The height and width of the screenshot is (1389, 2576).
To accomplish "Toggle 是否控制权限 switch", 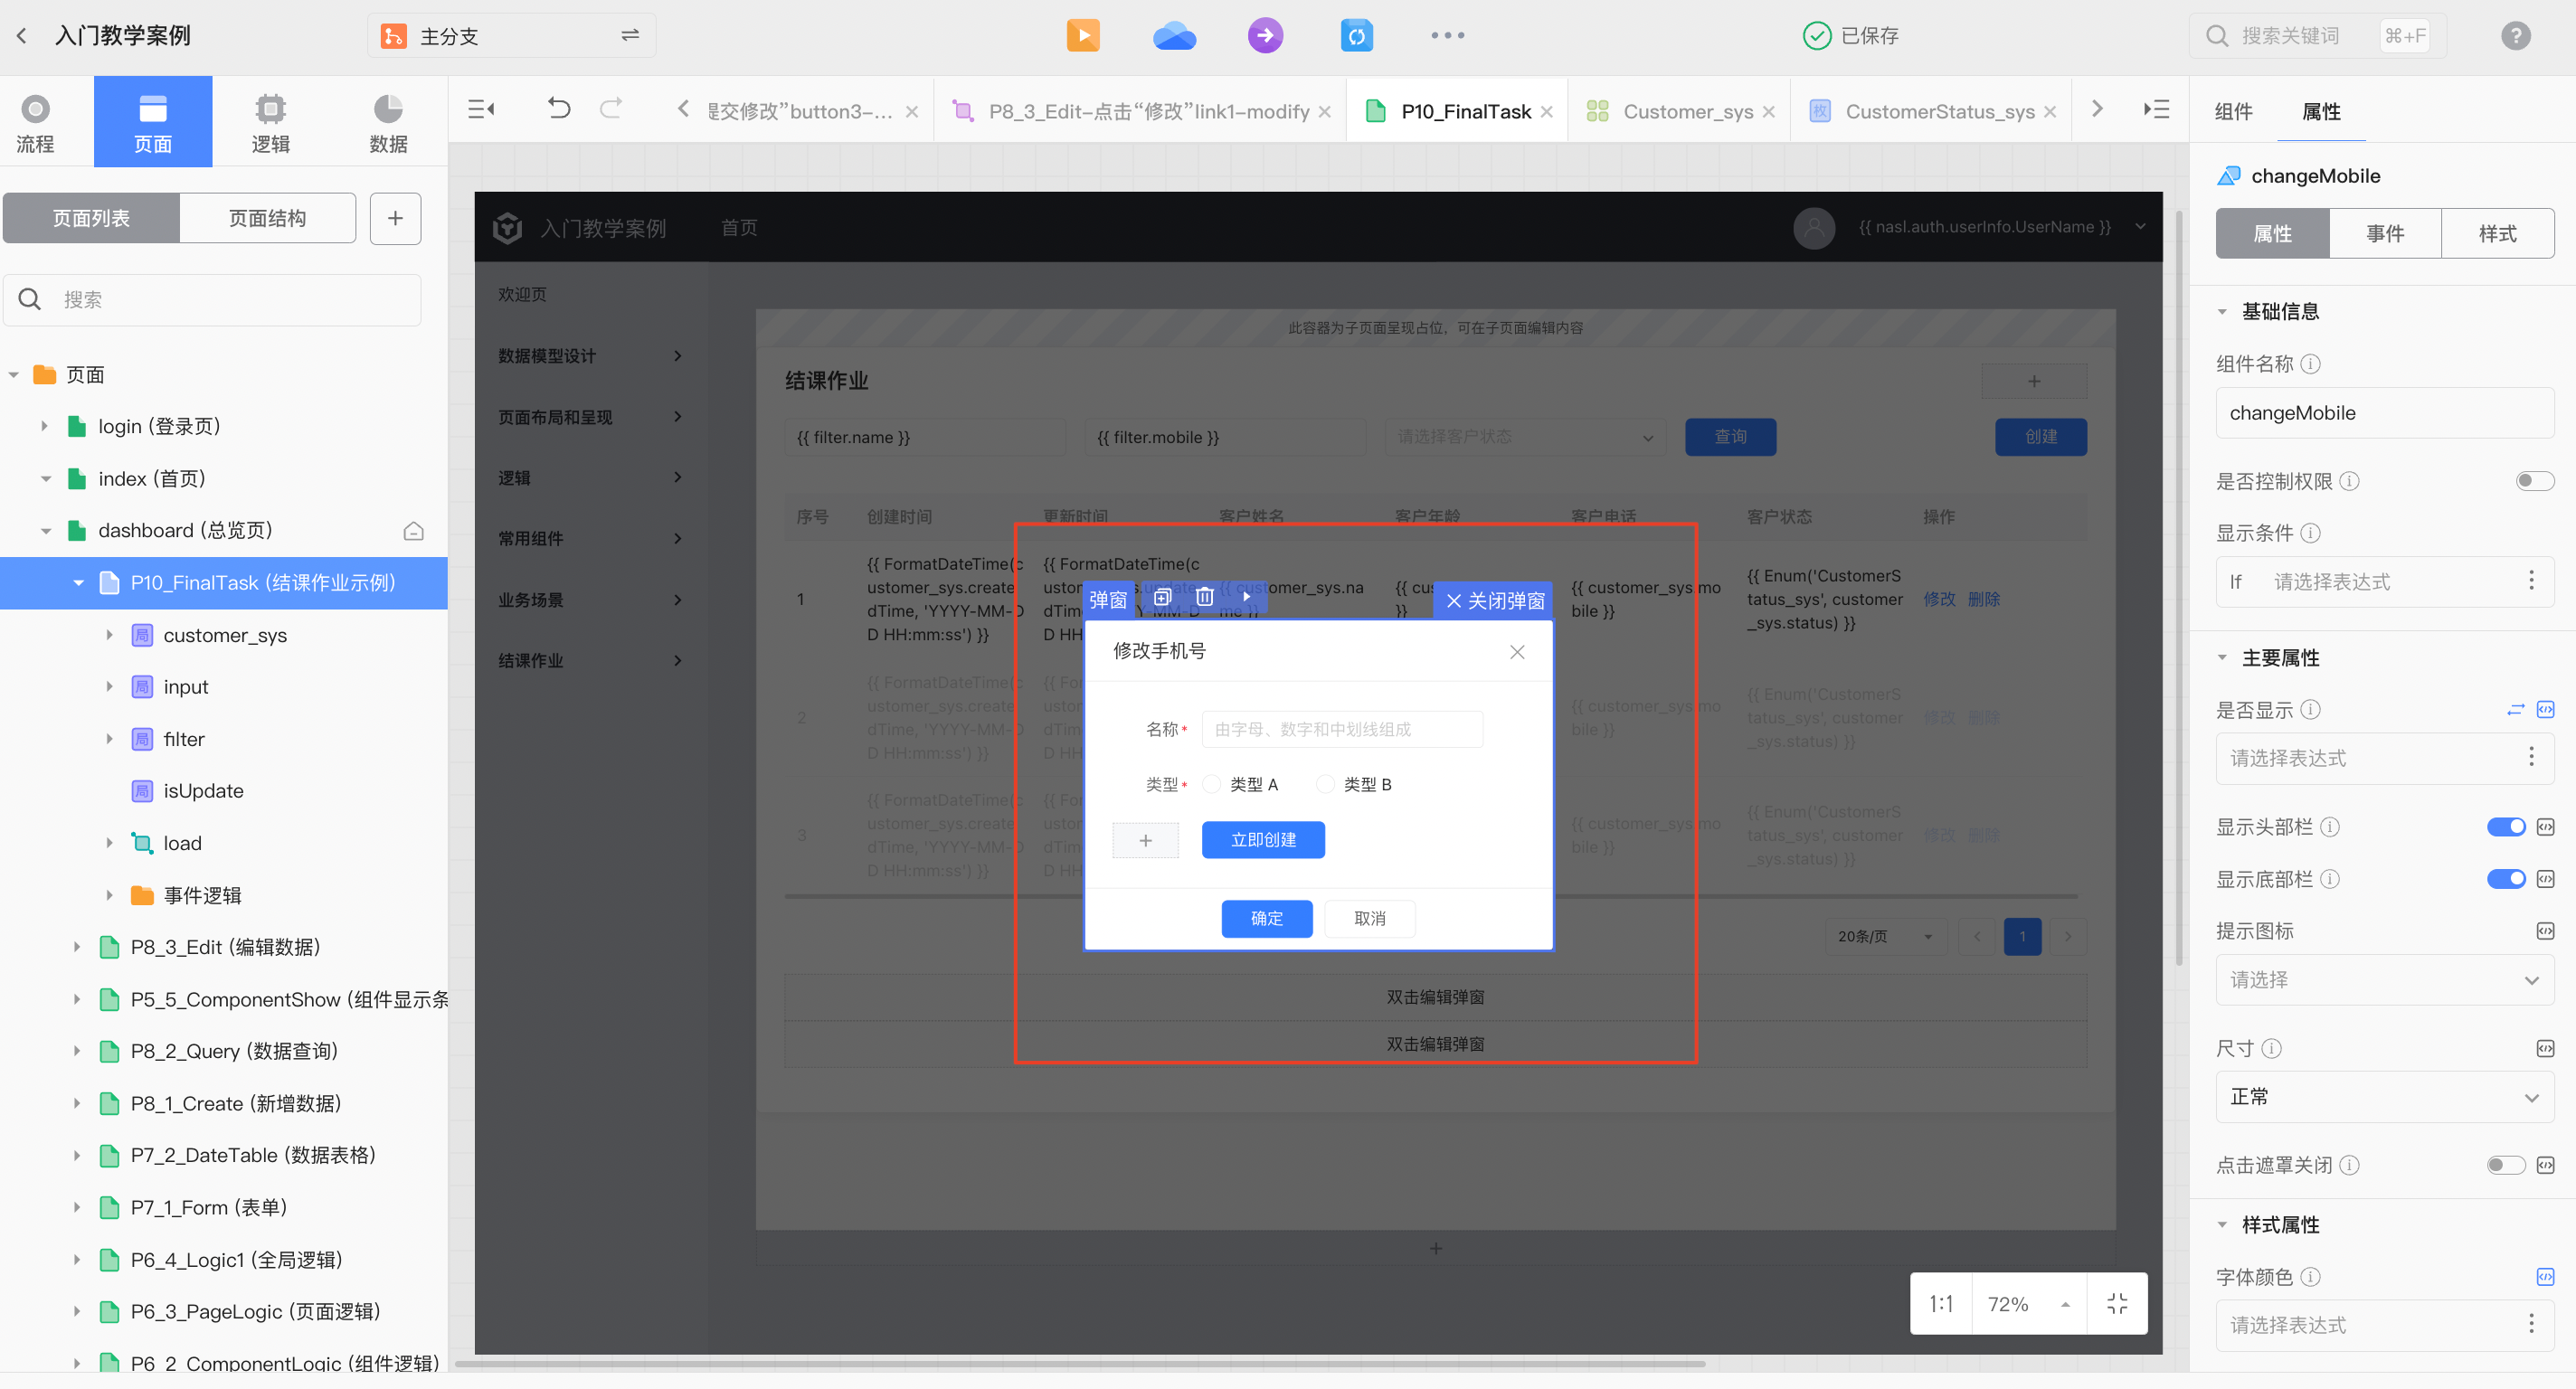I will [2535, 481].
